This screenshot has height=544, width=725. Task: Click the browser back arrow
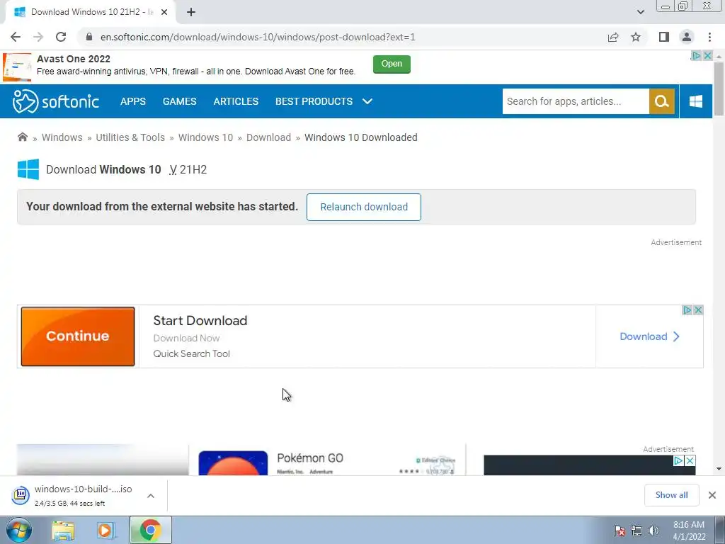(16, 37)
